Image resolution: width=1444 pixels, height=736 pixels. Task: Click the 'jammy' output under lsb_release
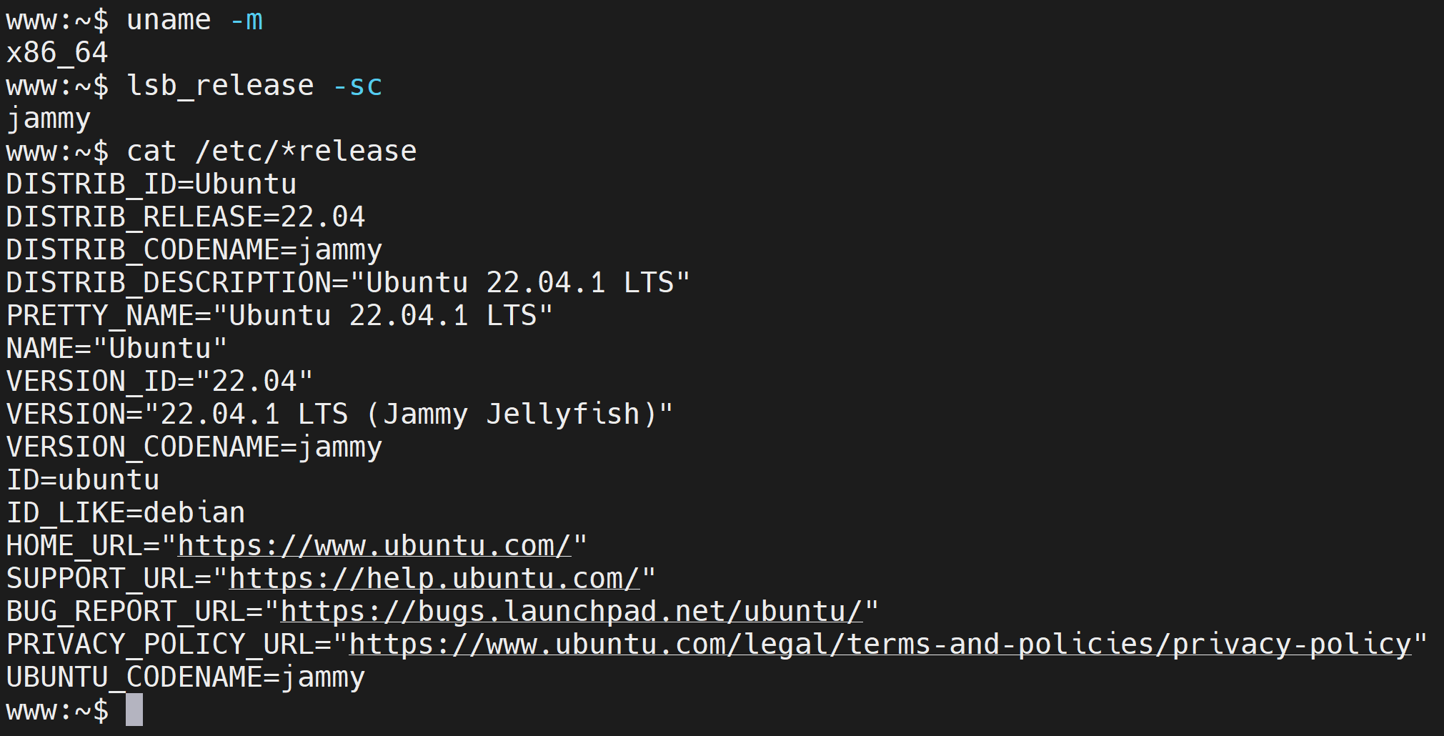tap(49, 119)
